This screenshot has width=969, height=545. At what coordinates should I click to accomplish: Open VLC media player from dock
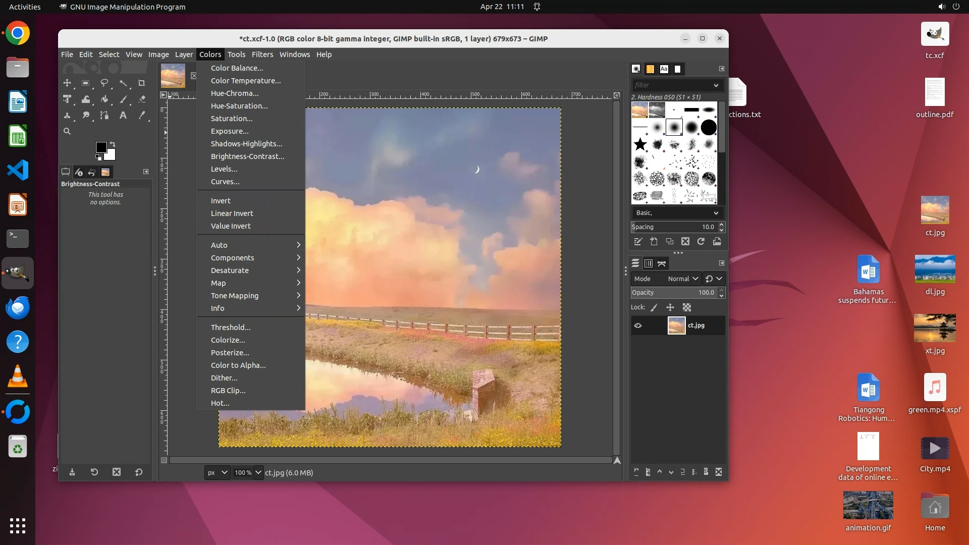pos(18,376)
